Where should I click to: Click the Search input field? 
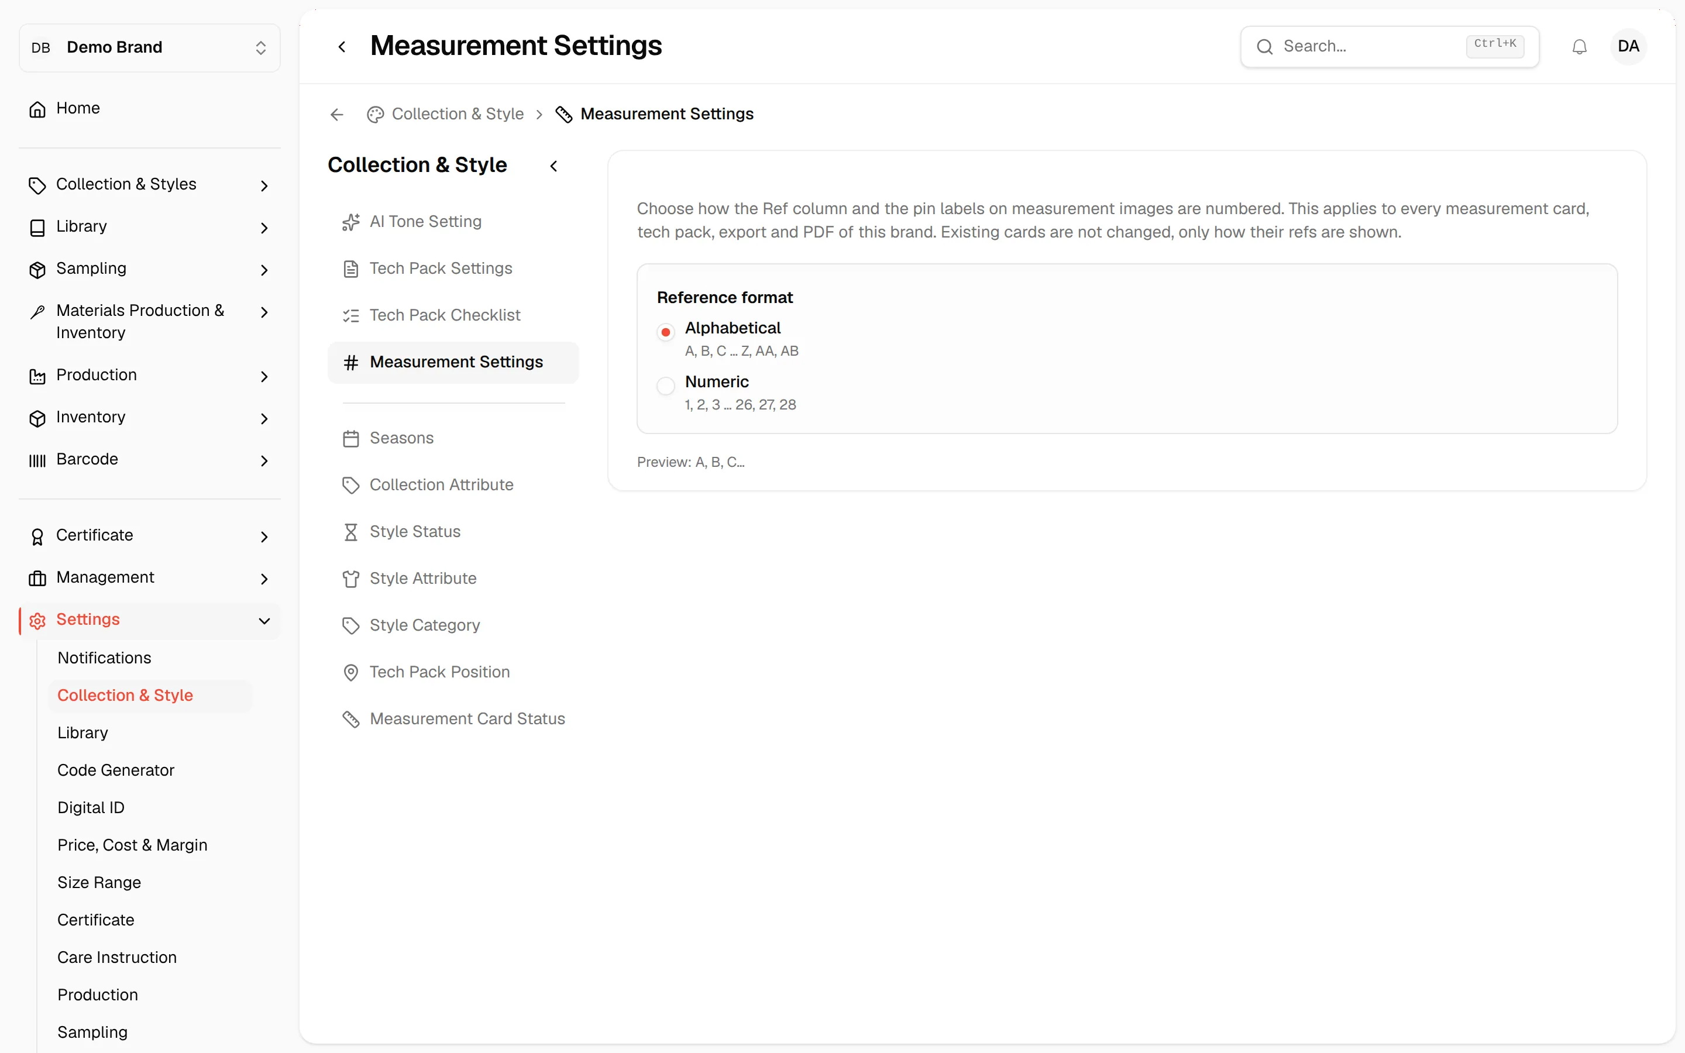(1389, 47)
